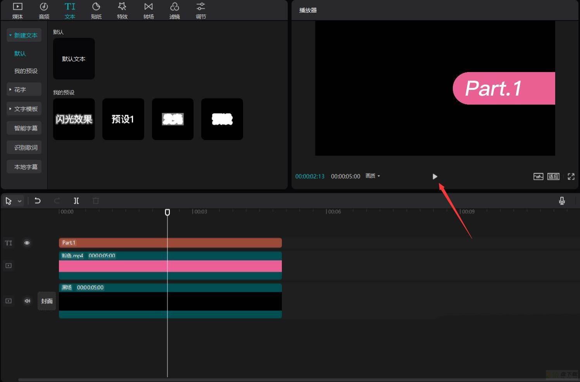This screenshot has height=382, width=580.
Task: Open 识别歌词 lyrics recognition
Action: [x=24, y=148]
